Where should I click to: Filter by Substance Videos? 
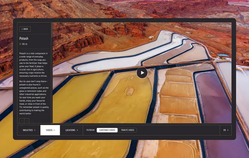[x=107, y=130]
